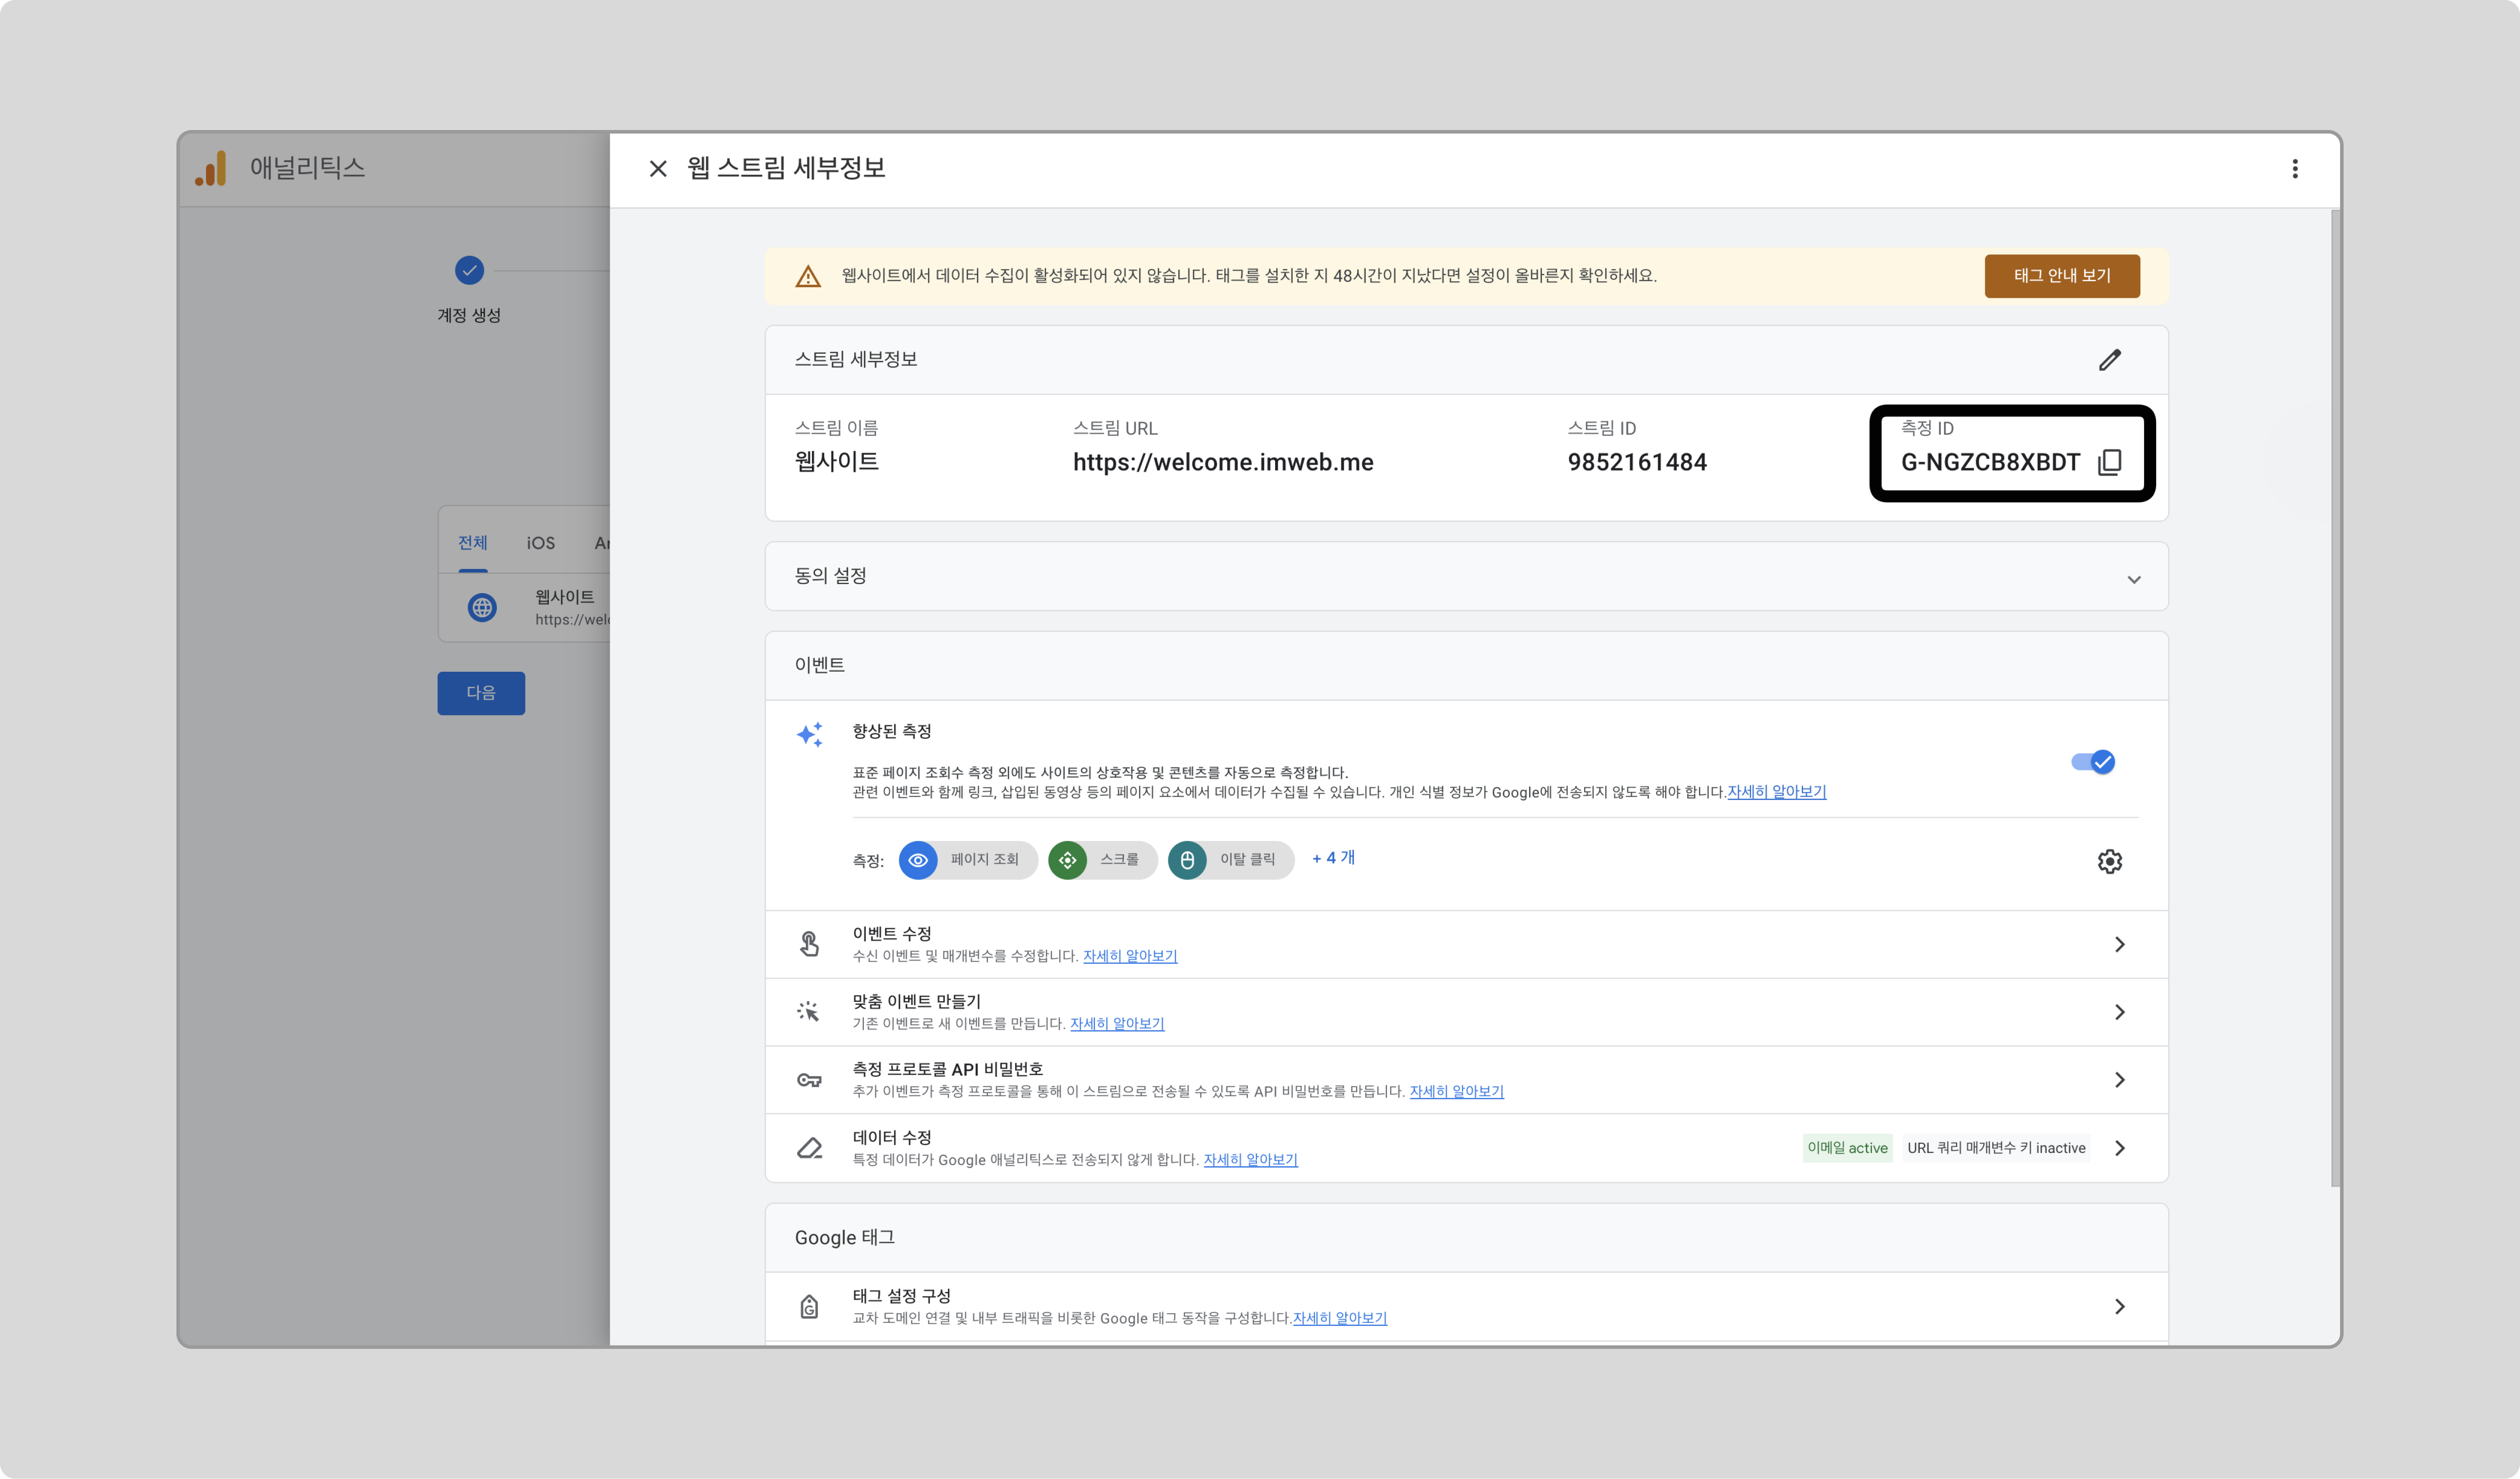This screenshot has height=1479, width=2520.
Task: Click the 이벤트 수정 touch icon
Action: coord(809,944)
